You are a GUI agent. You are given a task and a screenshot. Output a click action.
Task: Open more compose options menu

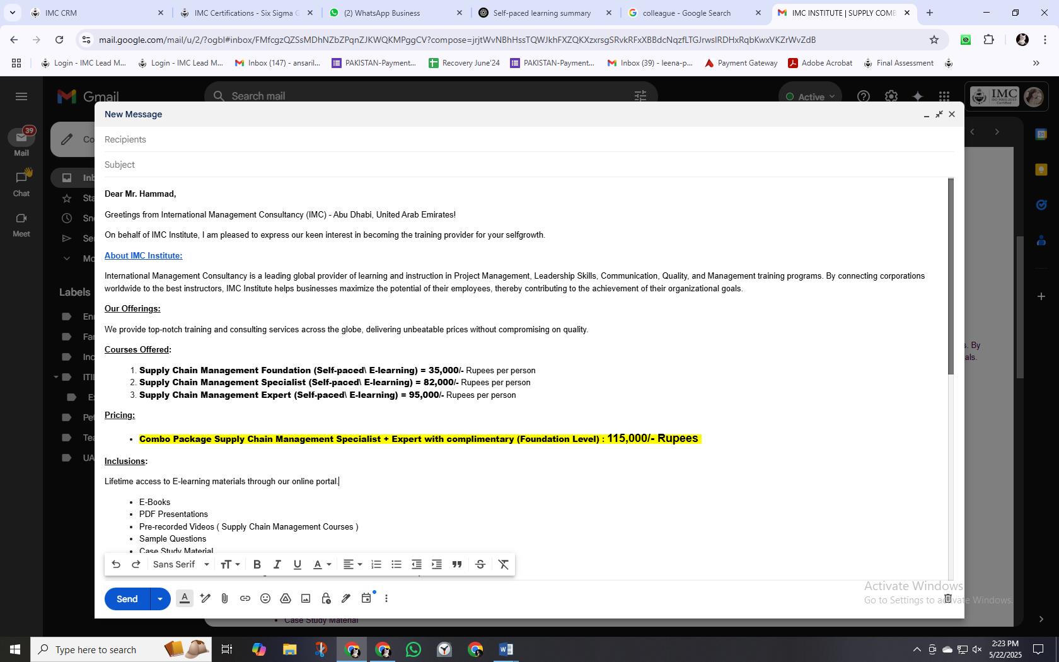tap(386, 598)
